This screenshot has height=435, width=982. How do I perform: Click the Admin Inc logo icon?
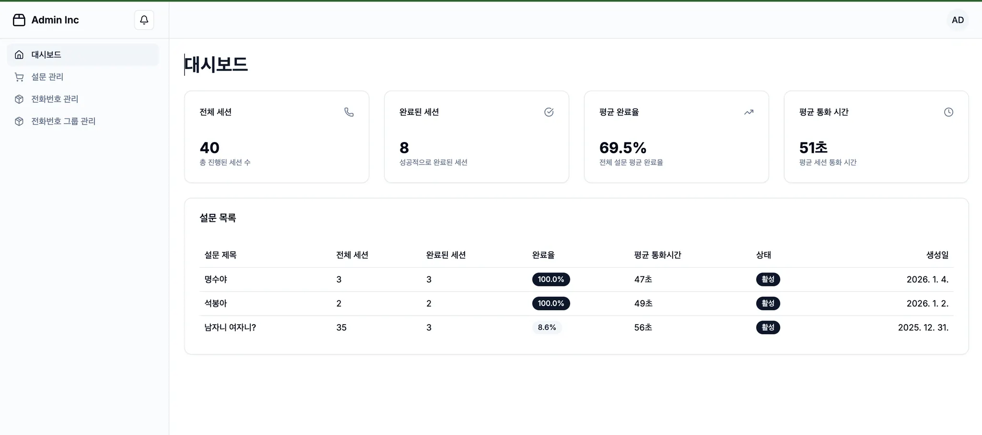(19, 20)
